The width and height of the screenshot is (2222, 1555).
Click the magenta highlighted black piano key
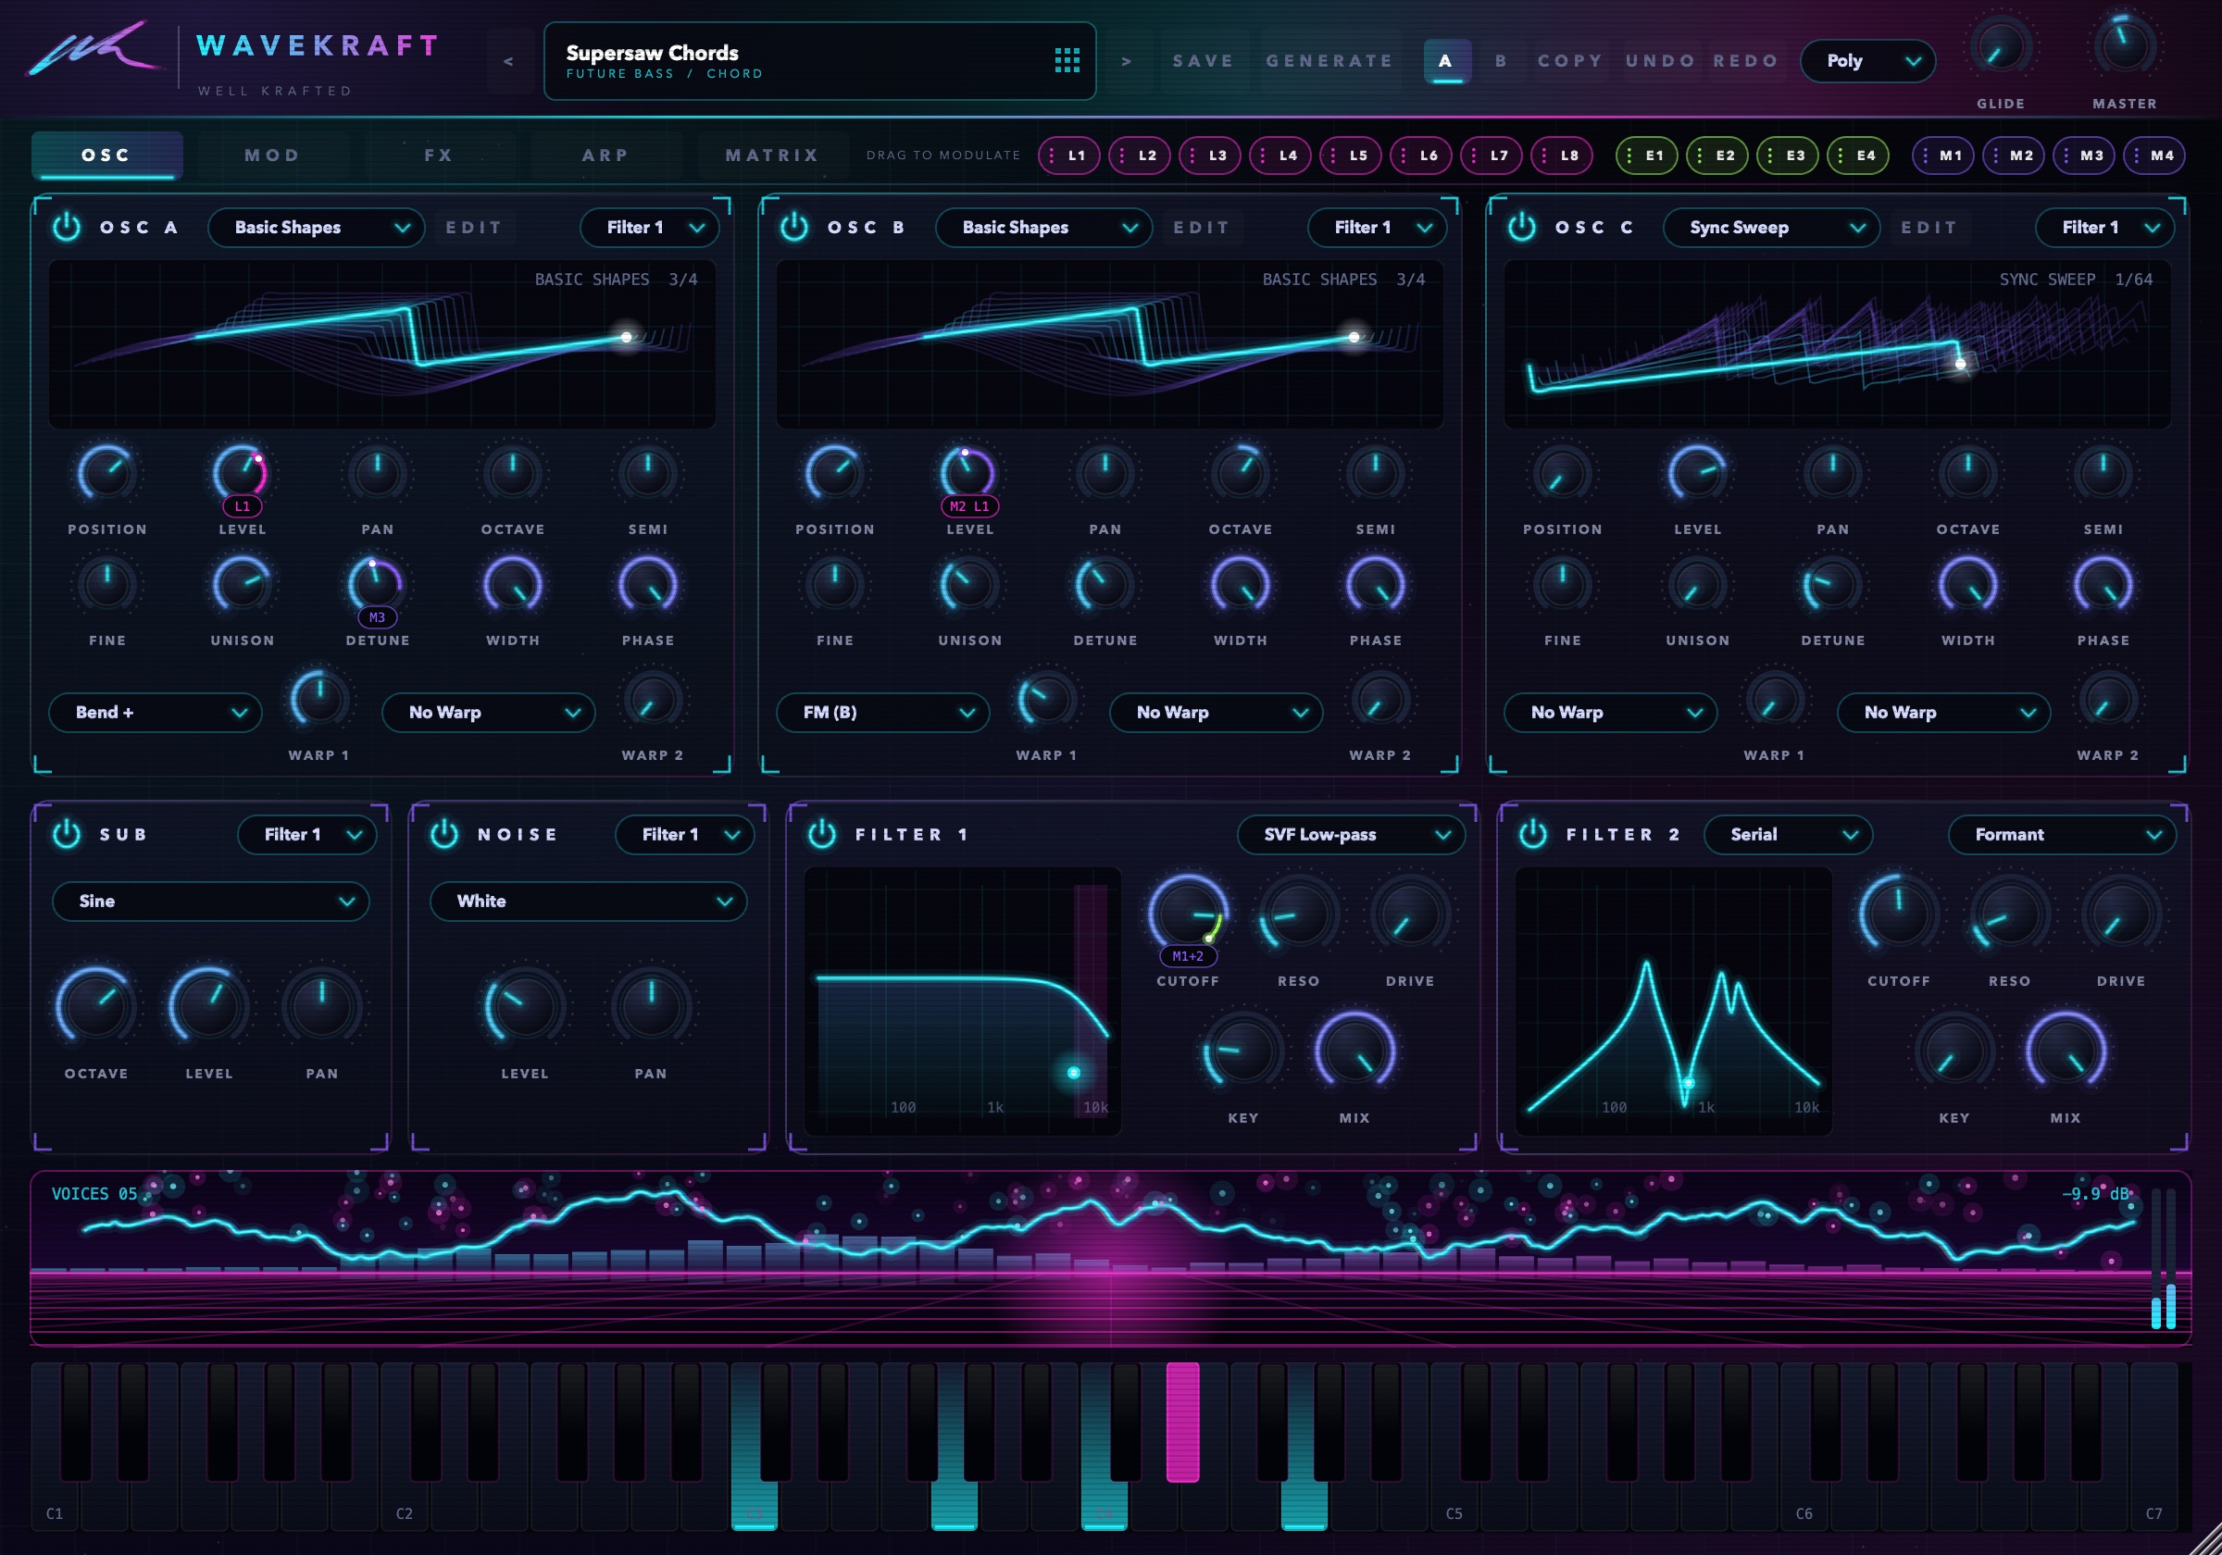point(1182,1422)
